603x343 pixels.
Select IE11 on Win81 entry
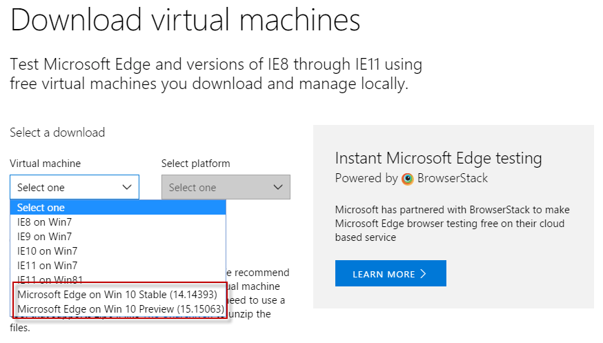(x=50, y=280)
